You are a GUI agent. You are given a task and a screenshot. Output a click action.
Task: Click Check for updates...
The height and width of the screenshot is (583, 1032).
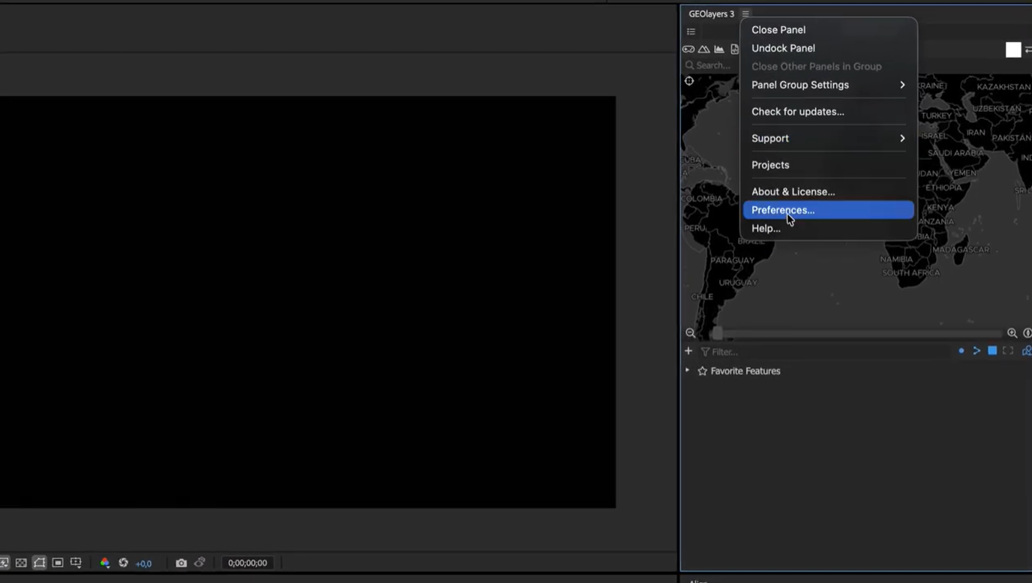point(797,111)
